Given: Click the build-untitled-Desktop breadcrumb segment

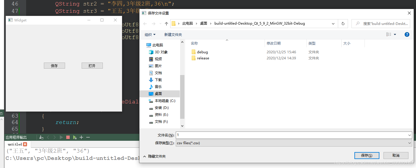Looking at the screenshot, I should point(260,23).
